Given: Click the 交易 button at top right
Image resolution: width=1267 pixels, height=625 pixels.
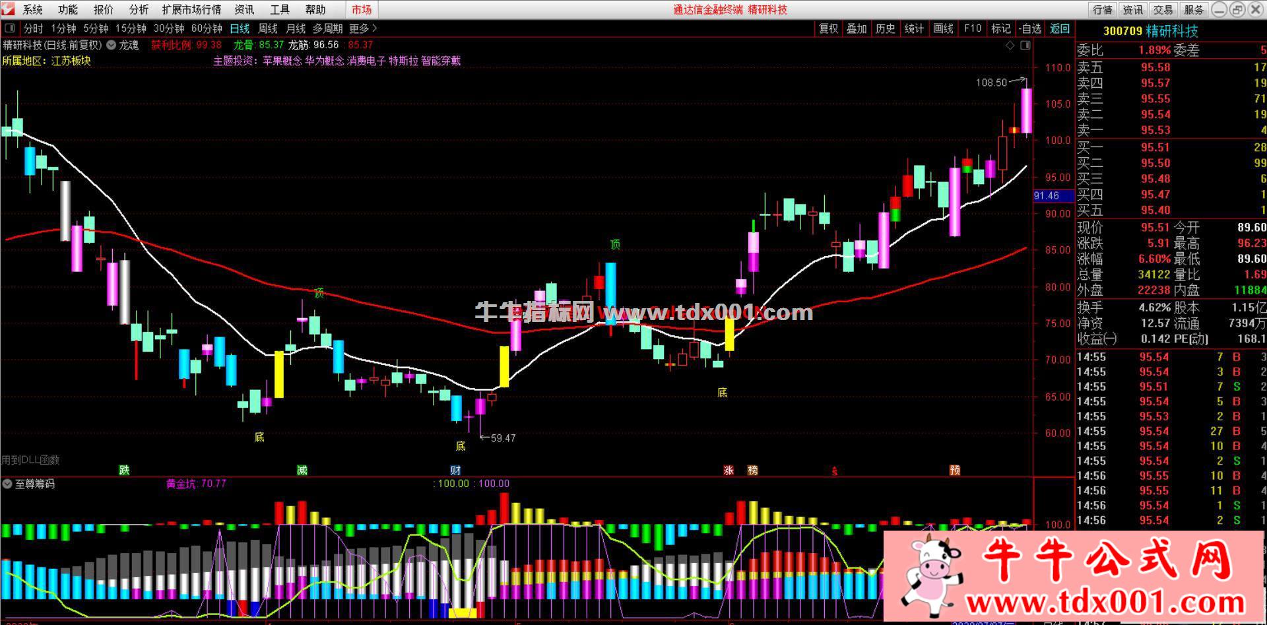Looking at the screenshot, I should 1163,9.
